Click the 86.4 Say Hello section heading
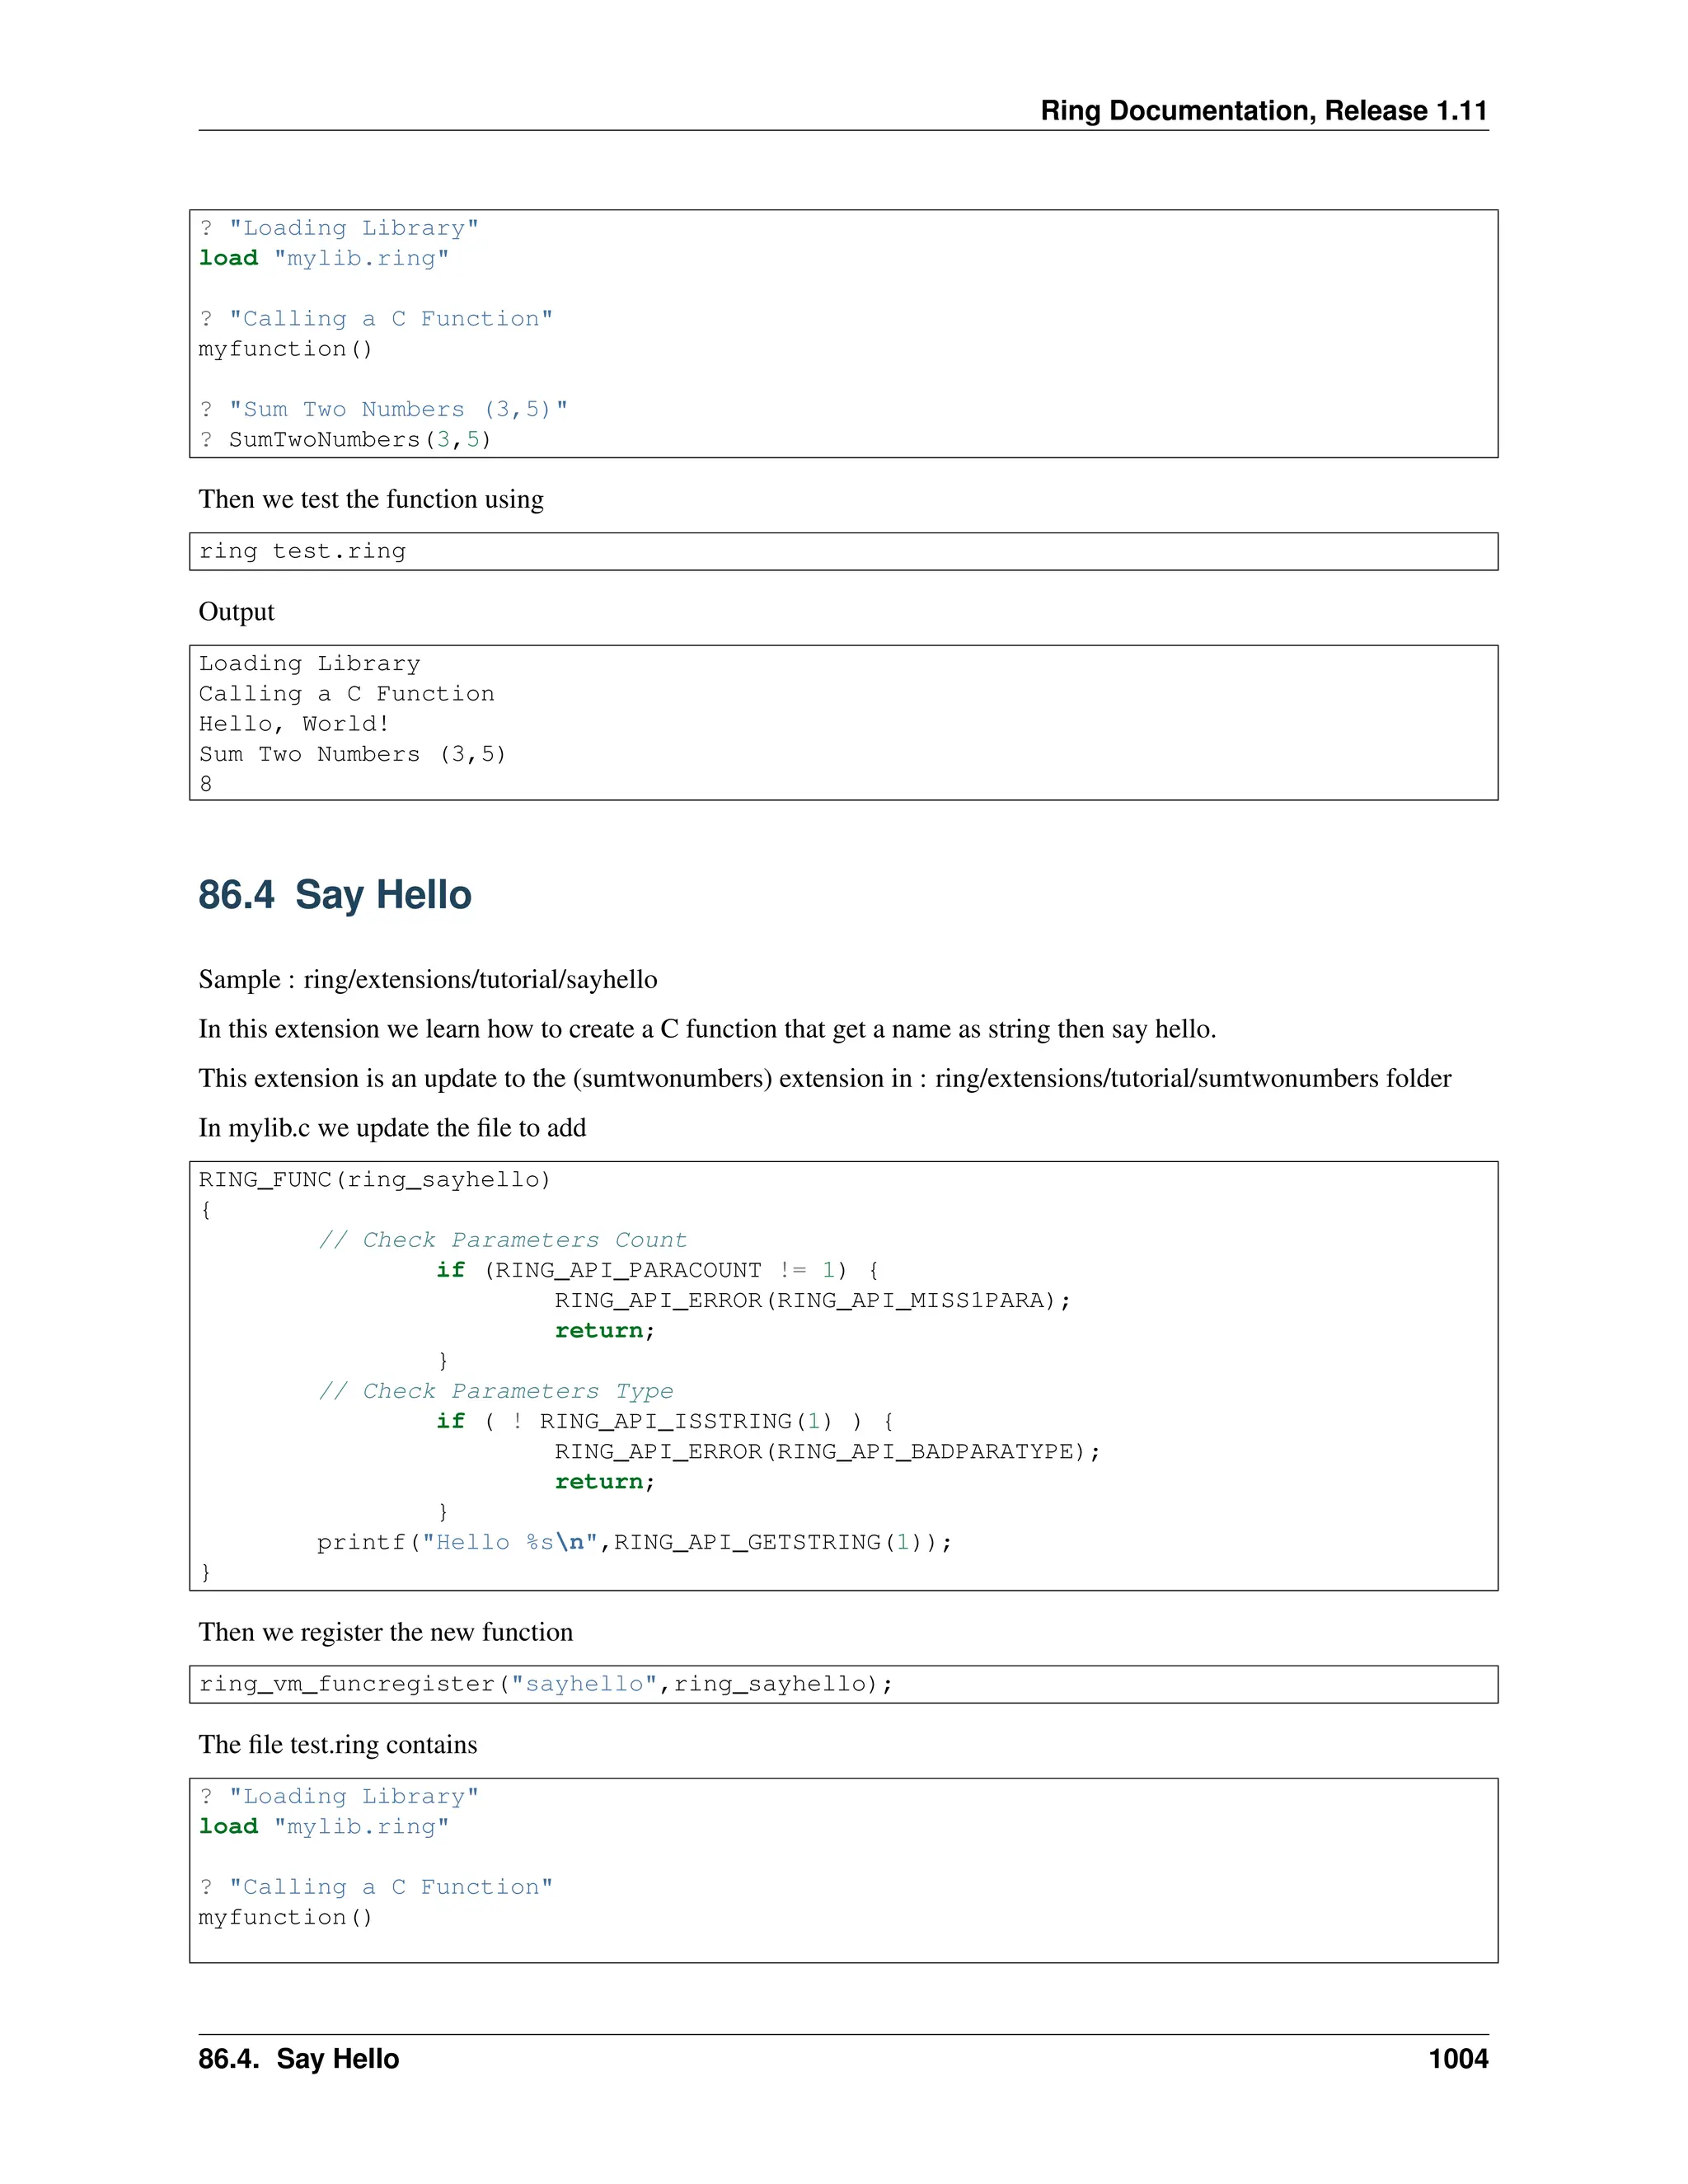1688x2184 pixels. coord(334,895)
